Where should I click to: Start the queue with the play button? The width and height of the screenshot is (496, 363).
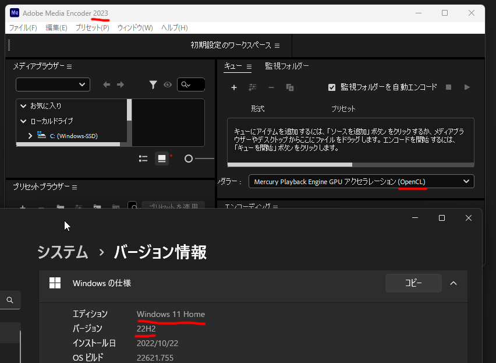[x=467, y=87]
